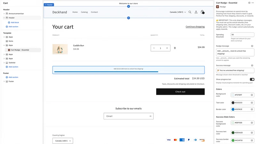Click Add block under Header
Image resolution: width=256 pixels, height=144 pixels.
coord(13,22)
